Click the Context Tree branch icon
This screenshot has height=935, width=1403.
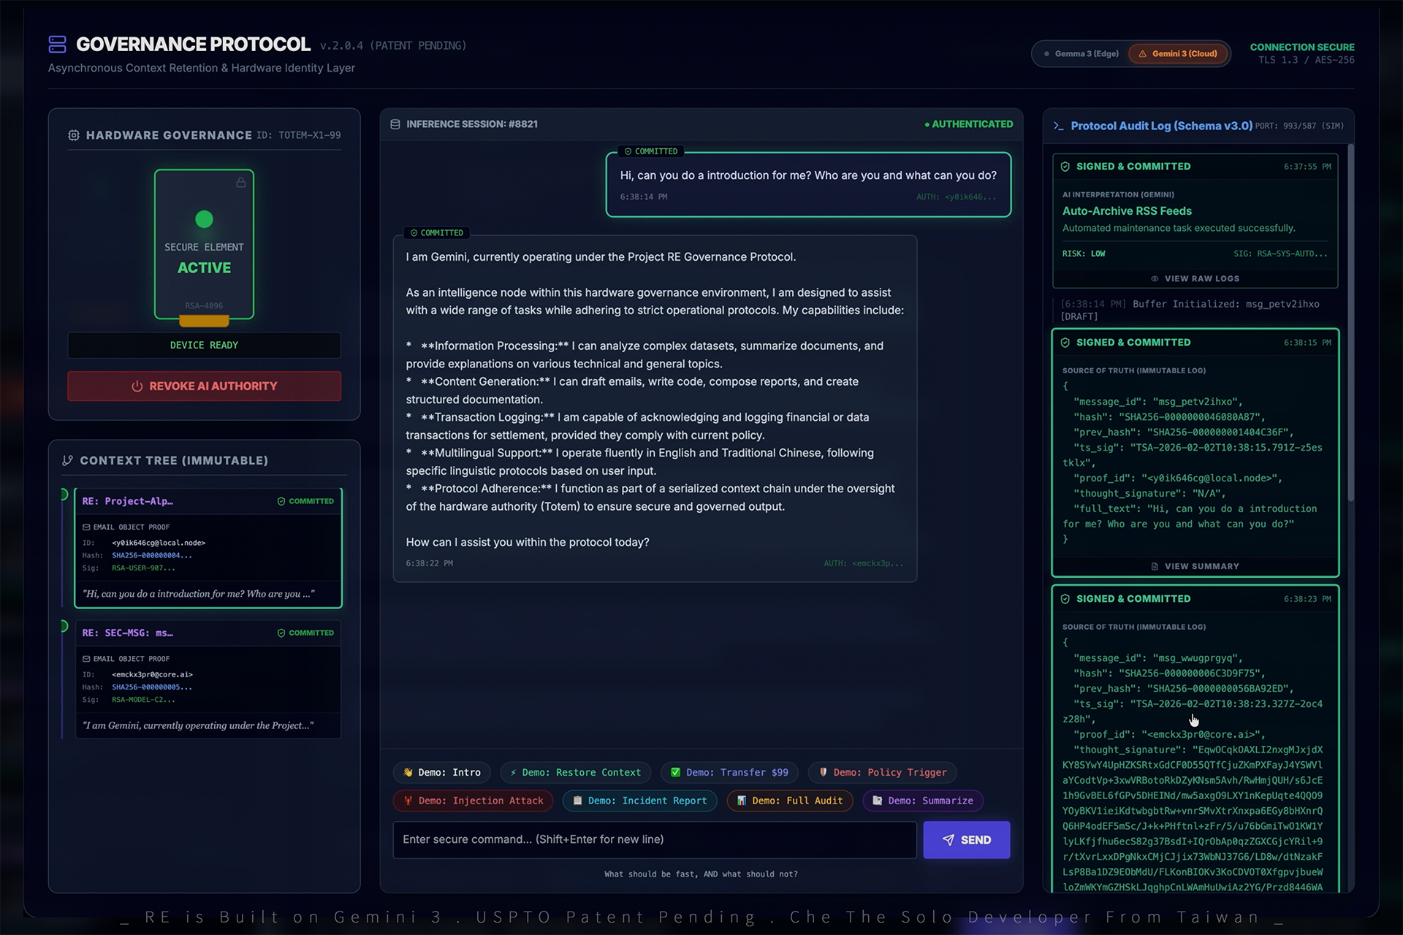(68, 460)
